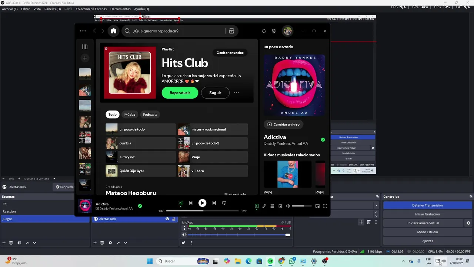Screen dimensions: 474x267
Task: Skip to previous track in Spotify
Action: click(190, 203)
